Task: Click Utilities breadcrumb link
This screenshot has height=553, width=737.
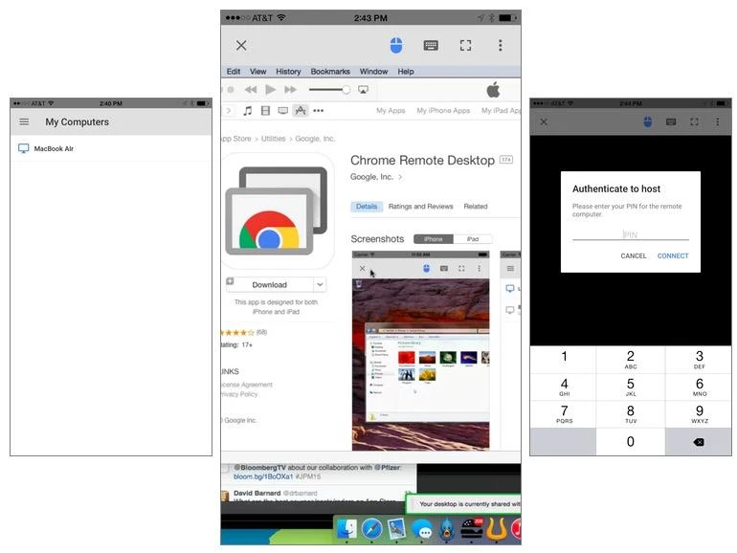Action: pyautogui.click(x=273, y=139)
